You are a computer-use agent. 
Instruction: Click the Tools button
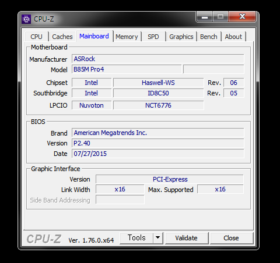[x=136, y=238]
